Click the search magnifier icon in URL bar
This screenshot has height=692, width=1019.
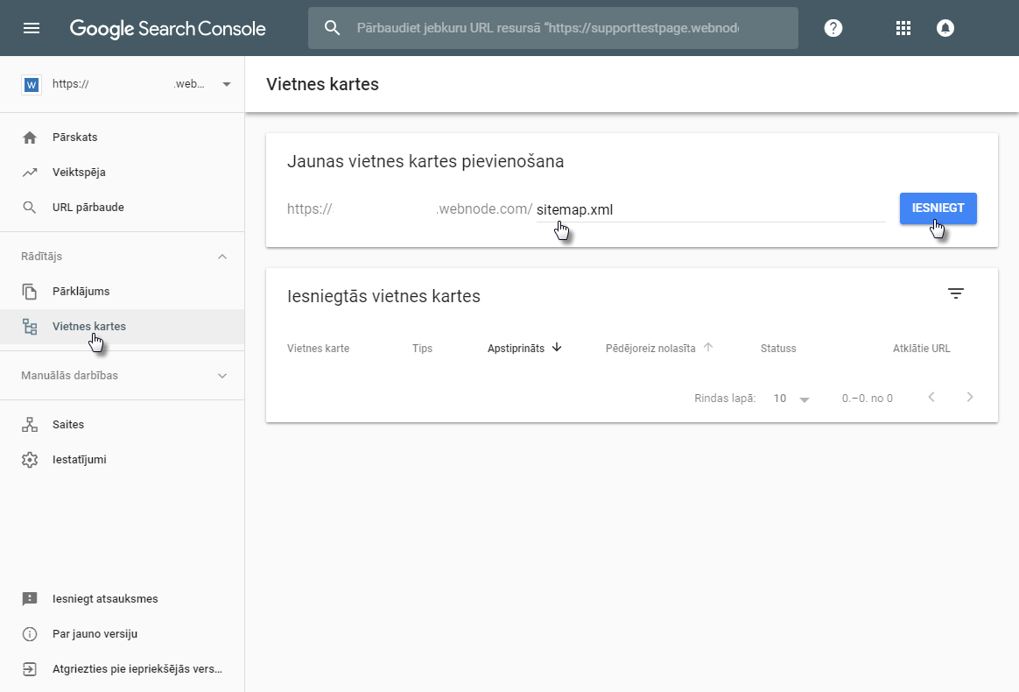[x=332, y=28]
